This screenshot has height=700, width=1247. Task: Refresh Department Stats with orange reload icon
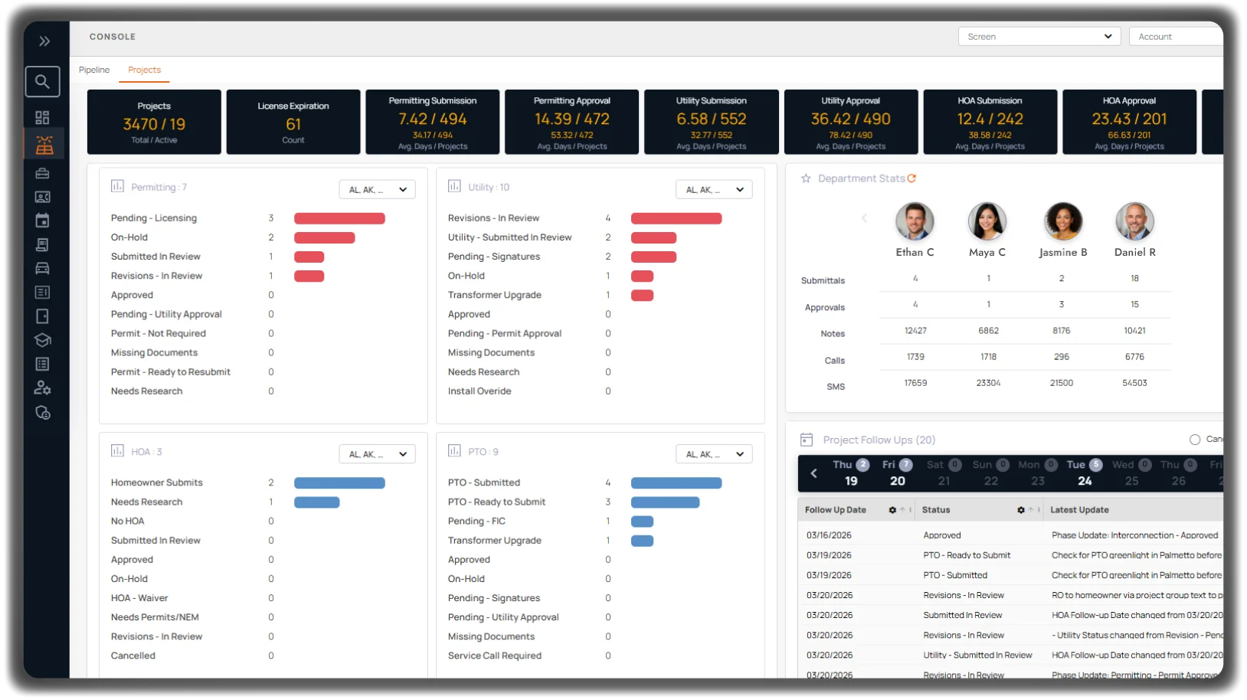click(x=912, y=178)
